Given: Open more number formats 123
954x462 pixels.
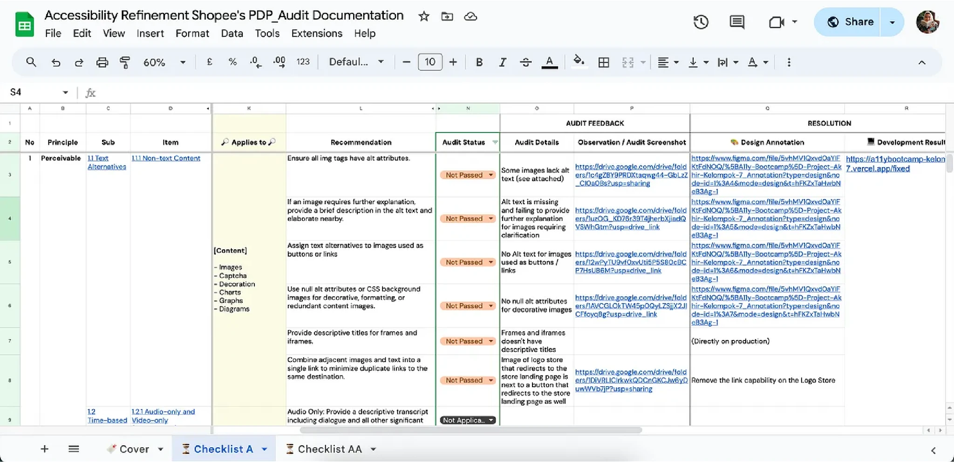Looking at the screenshot, I should [303, 62].
